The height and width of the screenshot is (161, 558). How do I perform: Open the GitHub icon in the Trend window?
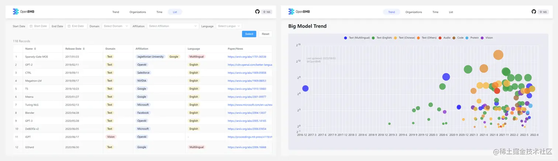tap(534, 12)
